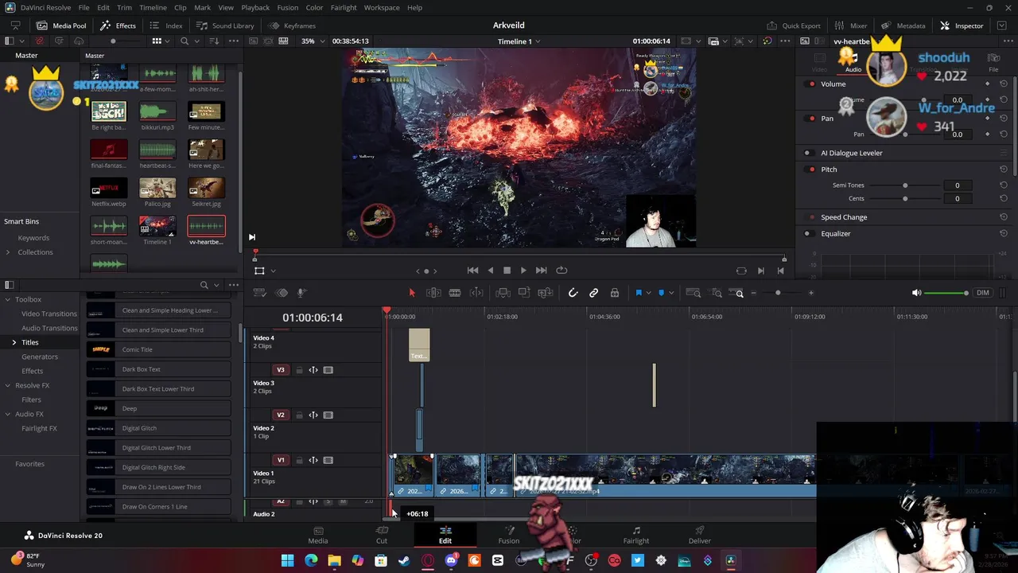This screenshot has width=1018, height=573.
Task: Open the Sound Library panel
Action: [x=225, y=25]
